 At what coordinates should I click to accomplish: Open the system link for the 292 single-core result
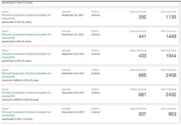click(x=26, y=17)
